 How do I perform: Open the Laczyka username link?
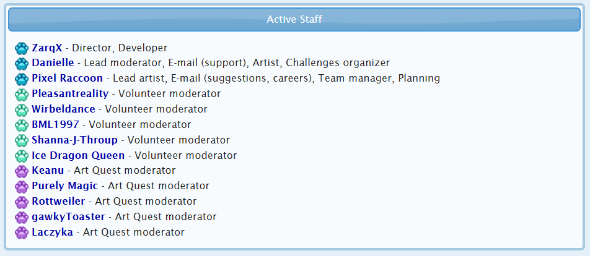[52, 232]
